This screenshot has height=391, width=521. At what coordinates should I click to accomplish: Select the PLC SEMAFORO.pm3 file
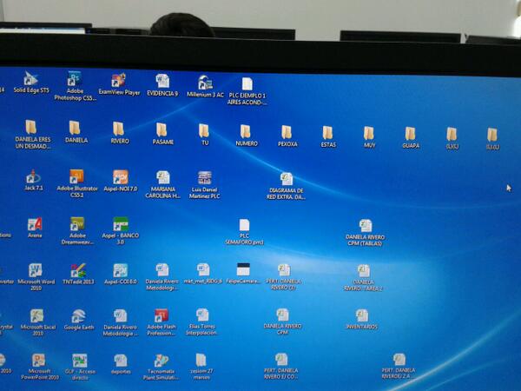point(244,232)
